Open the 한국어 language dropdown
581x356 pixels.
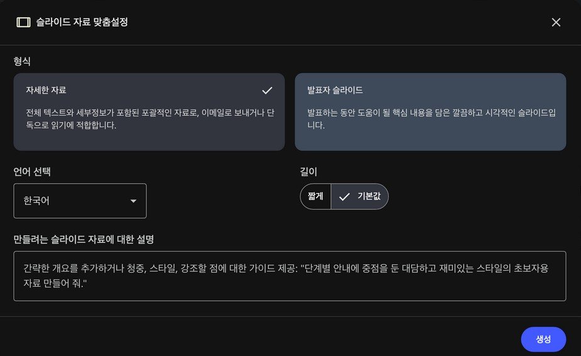coord(80,201)
